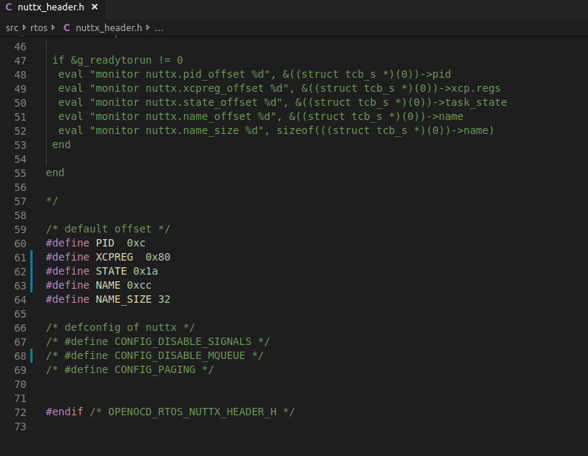Click the change indicator beside line 68

point(31,355)
